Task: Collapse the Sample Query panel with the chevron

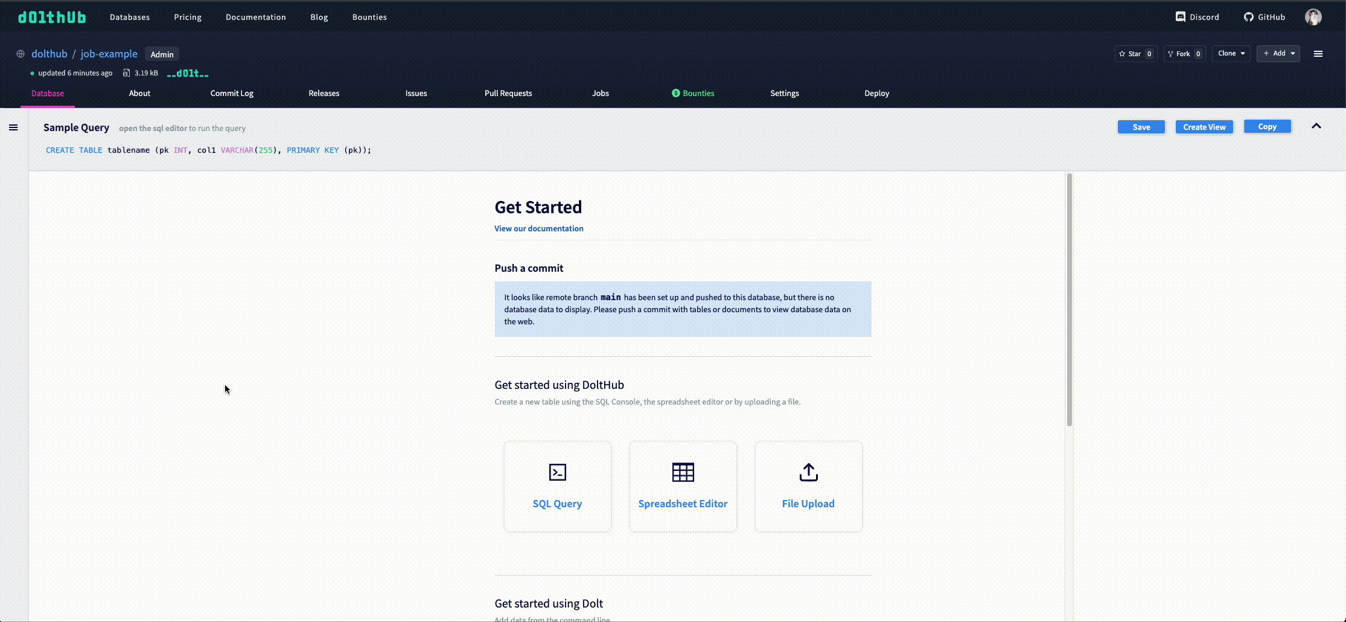Action: 1316,126
